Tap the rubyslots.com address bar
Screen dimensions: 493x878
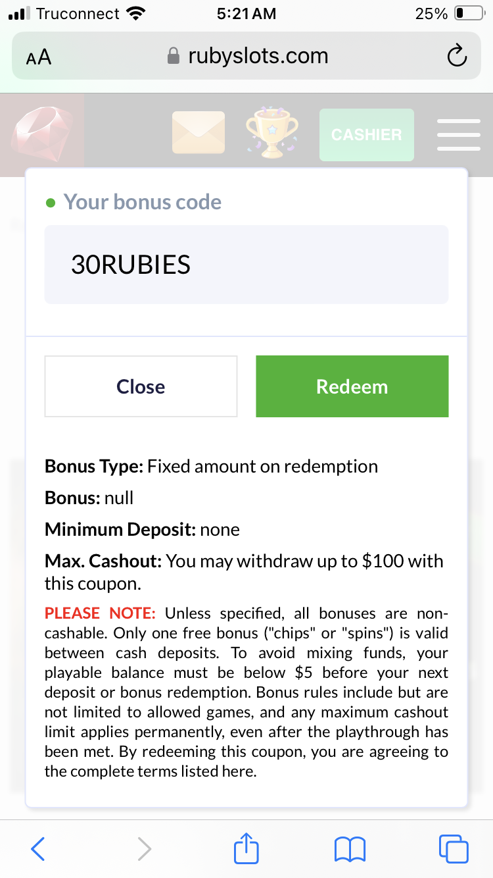click(x=258, y=56)
